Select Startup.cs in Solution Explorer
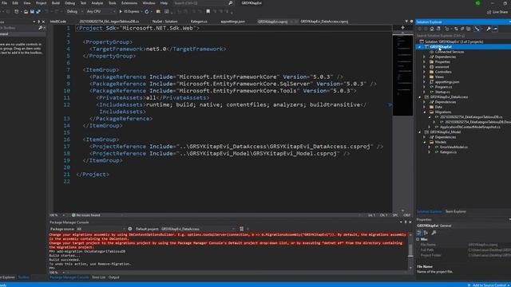 pos(442,92)
